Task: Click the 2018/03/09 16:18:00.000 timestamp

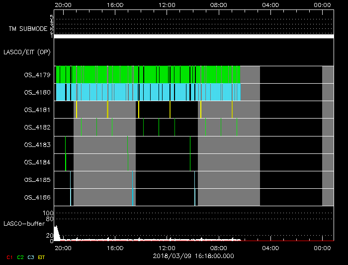Action: point(193,256)
